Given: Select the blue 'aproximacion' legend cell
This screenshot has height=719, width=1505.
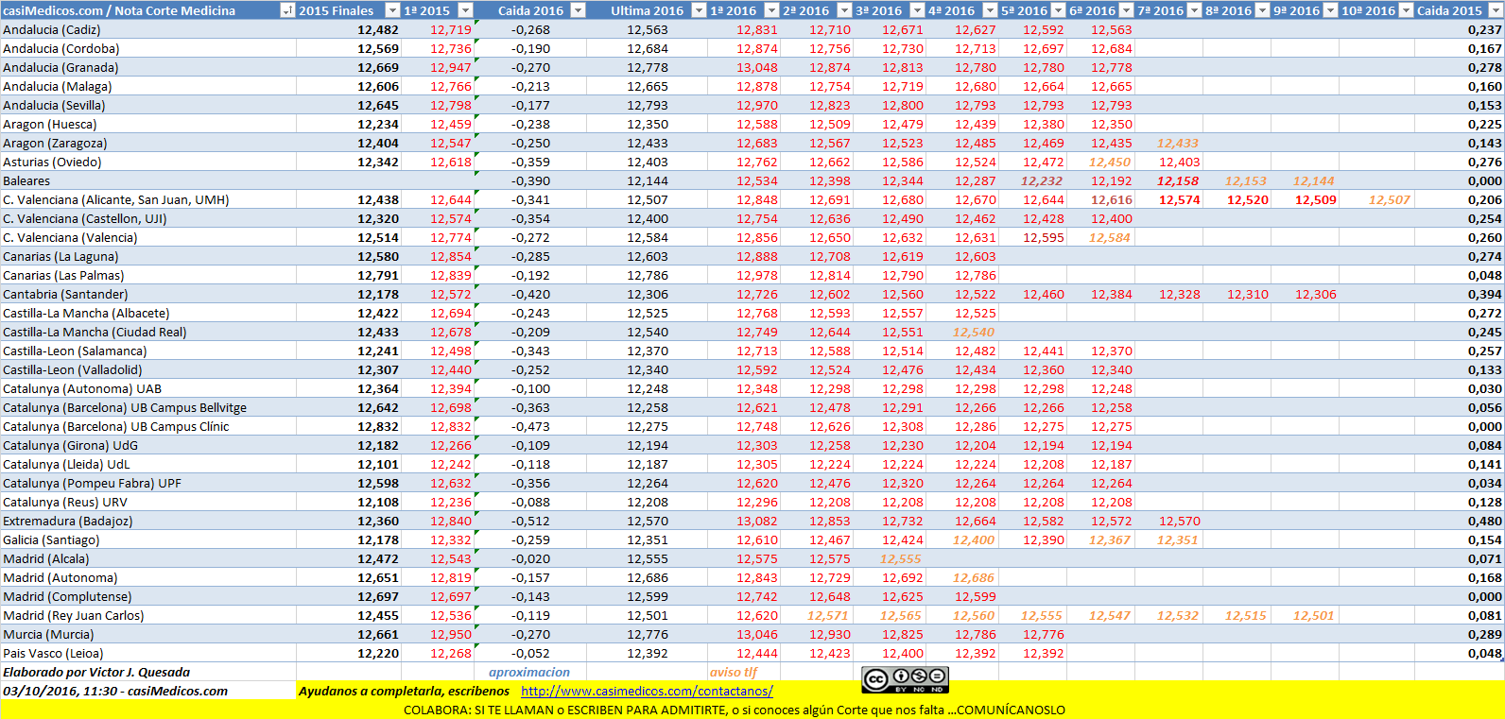Looking at the screenshot, I should [x=529, y=672].
